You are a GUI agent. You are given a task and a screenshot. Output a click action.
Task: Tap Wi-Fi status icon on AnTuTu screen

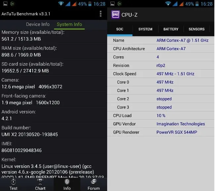point(61,4)
